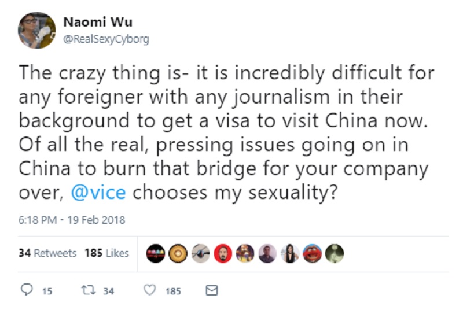This screenshot has width=463, height=310.
Task: Open the @vice mention link
Action: click(x=98, y=193)
